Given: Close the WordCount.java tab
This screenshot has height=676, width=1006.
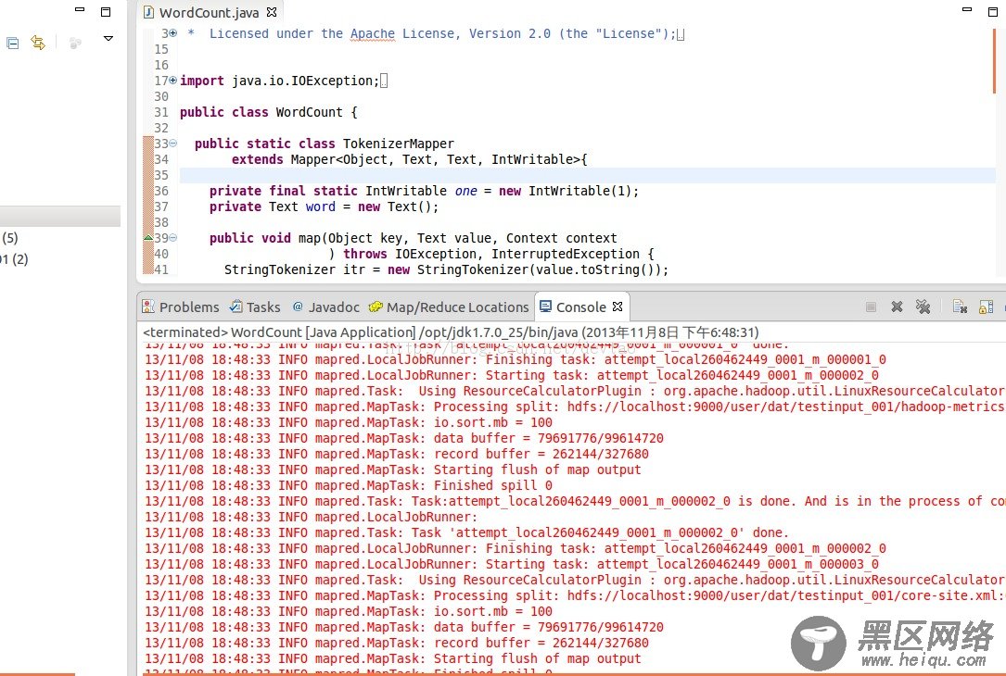Looking at the screenshot, I should (x=272, y=11).
